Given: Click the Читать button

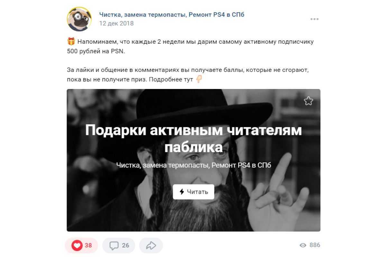Looking at the screenshot, I should click(194, 192).
